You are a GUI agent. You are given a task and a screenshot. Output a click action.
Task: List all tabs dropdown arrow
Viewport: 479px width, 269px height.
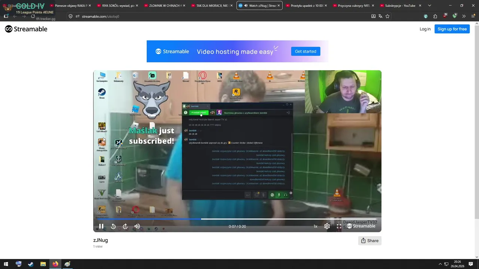(429, 6)
